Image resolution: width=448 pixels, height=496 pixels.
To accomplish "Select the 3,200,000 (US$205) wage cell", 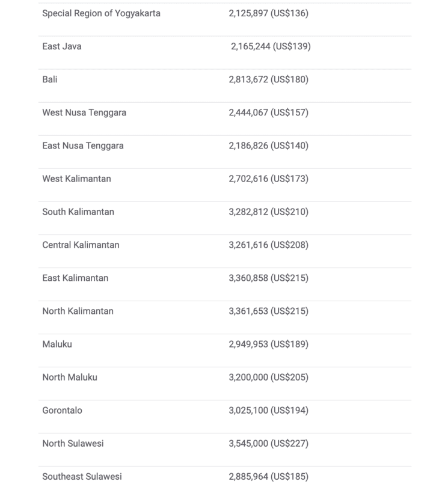I will click(x=268, y=377).
